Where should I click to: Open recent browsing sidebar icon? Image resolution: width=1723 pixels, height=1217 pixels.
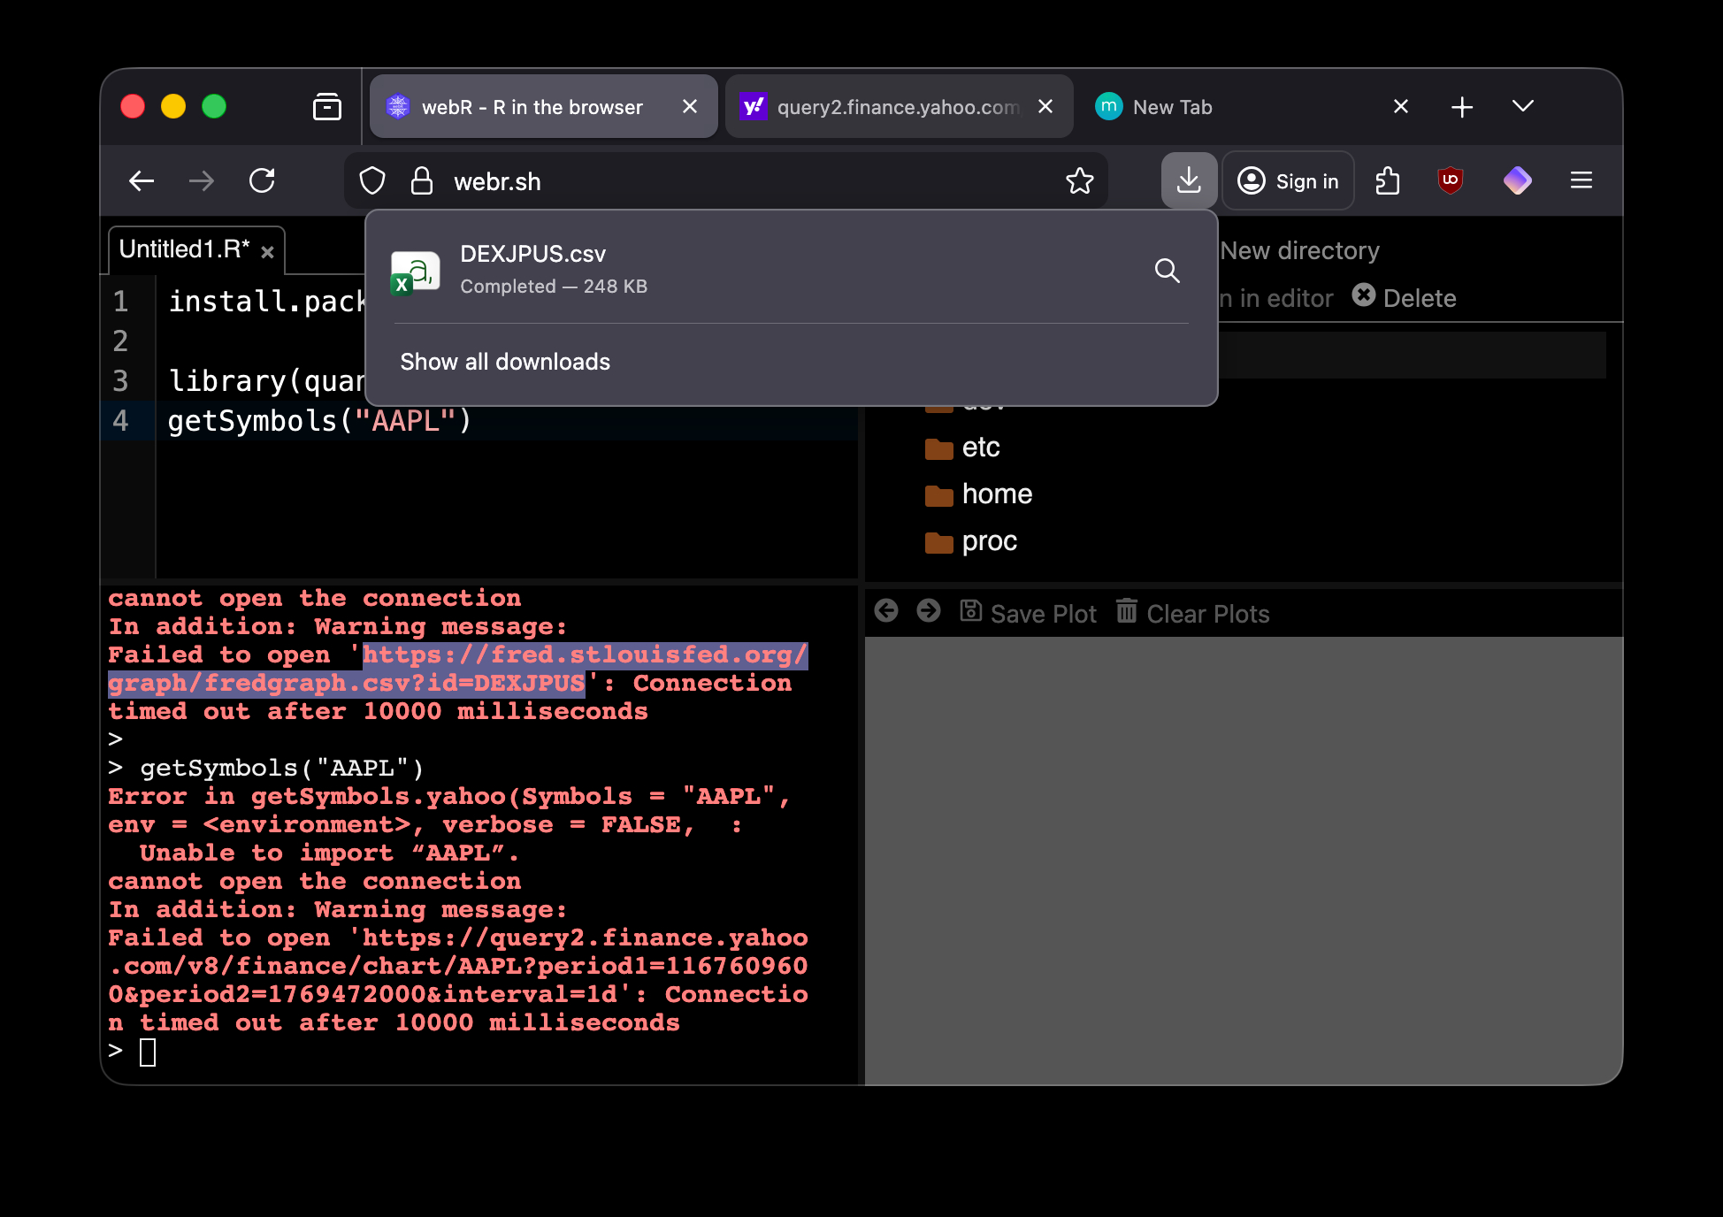326,107
